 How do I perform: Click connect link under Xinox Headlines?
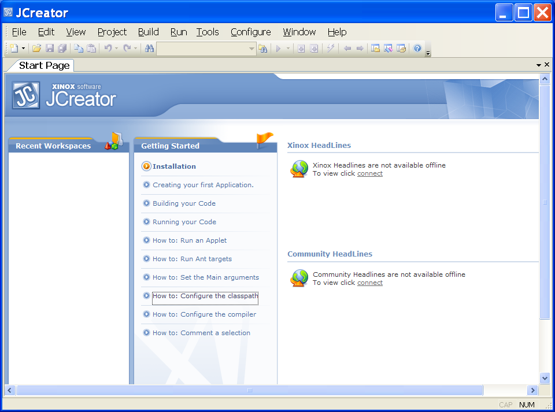pyautogui.click(x=369, y=173)
